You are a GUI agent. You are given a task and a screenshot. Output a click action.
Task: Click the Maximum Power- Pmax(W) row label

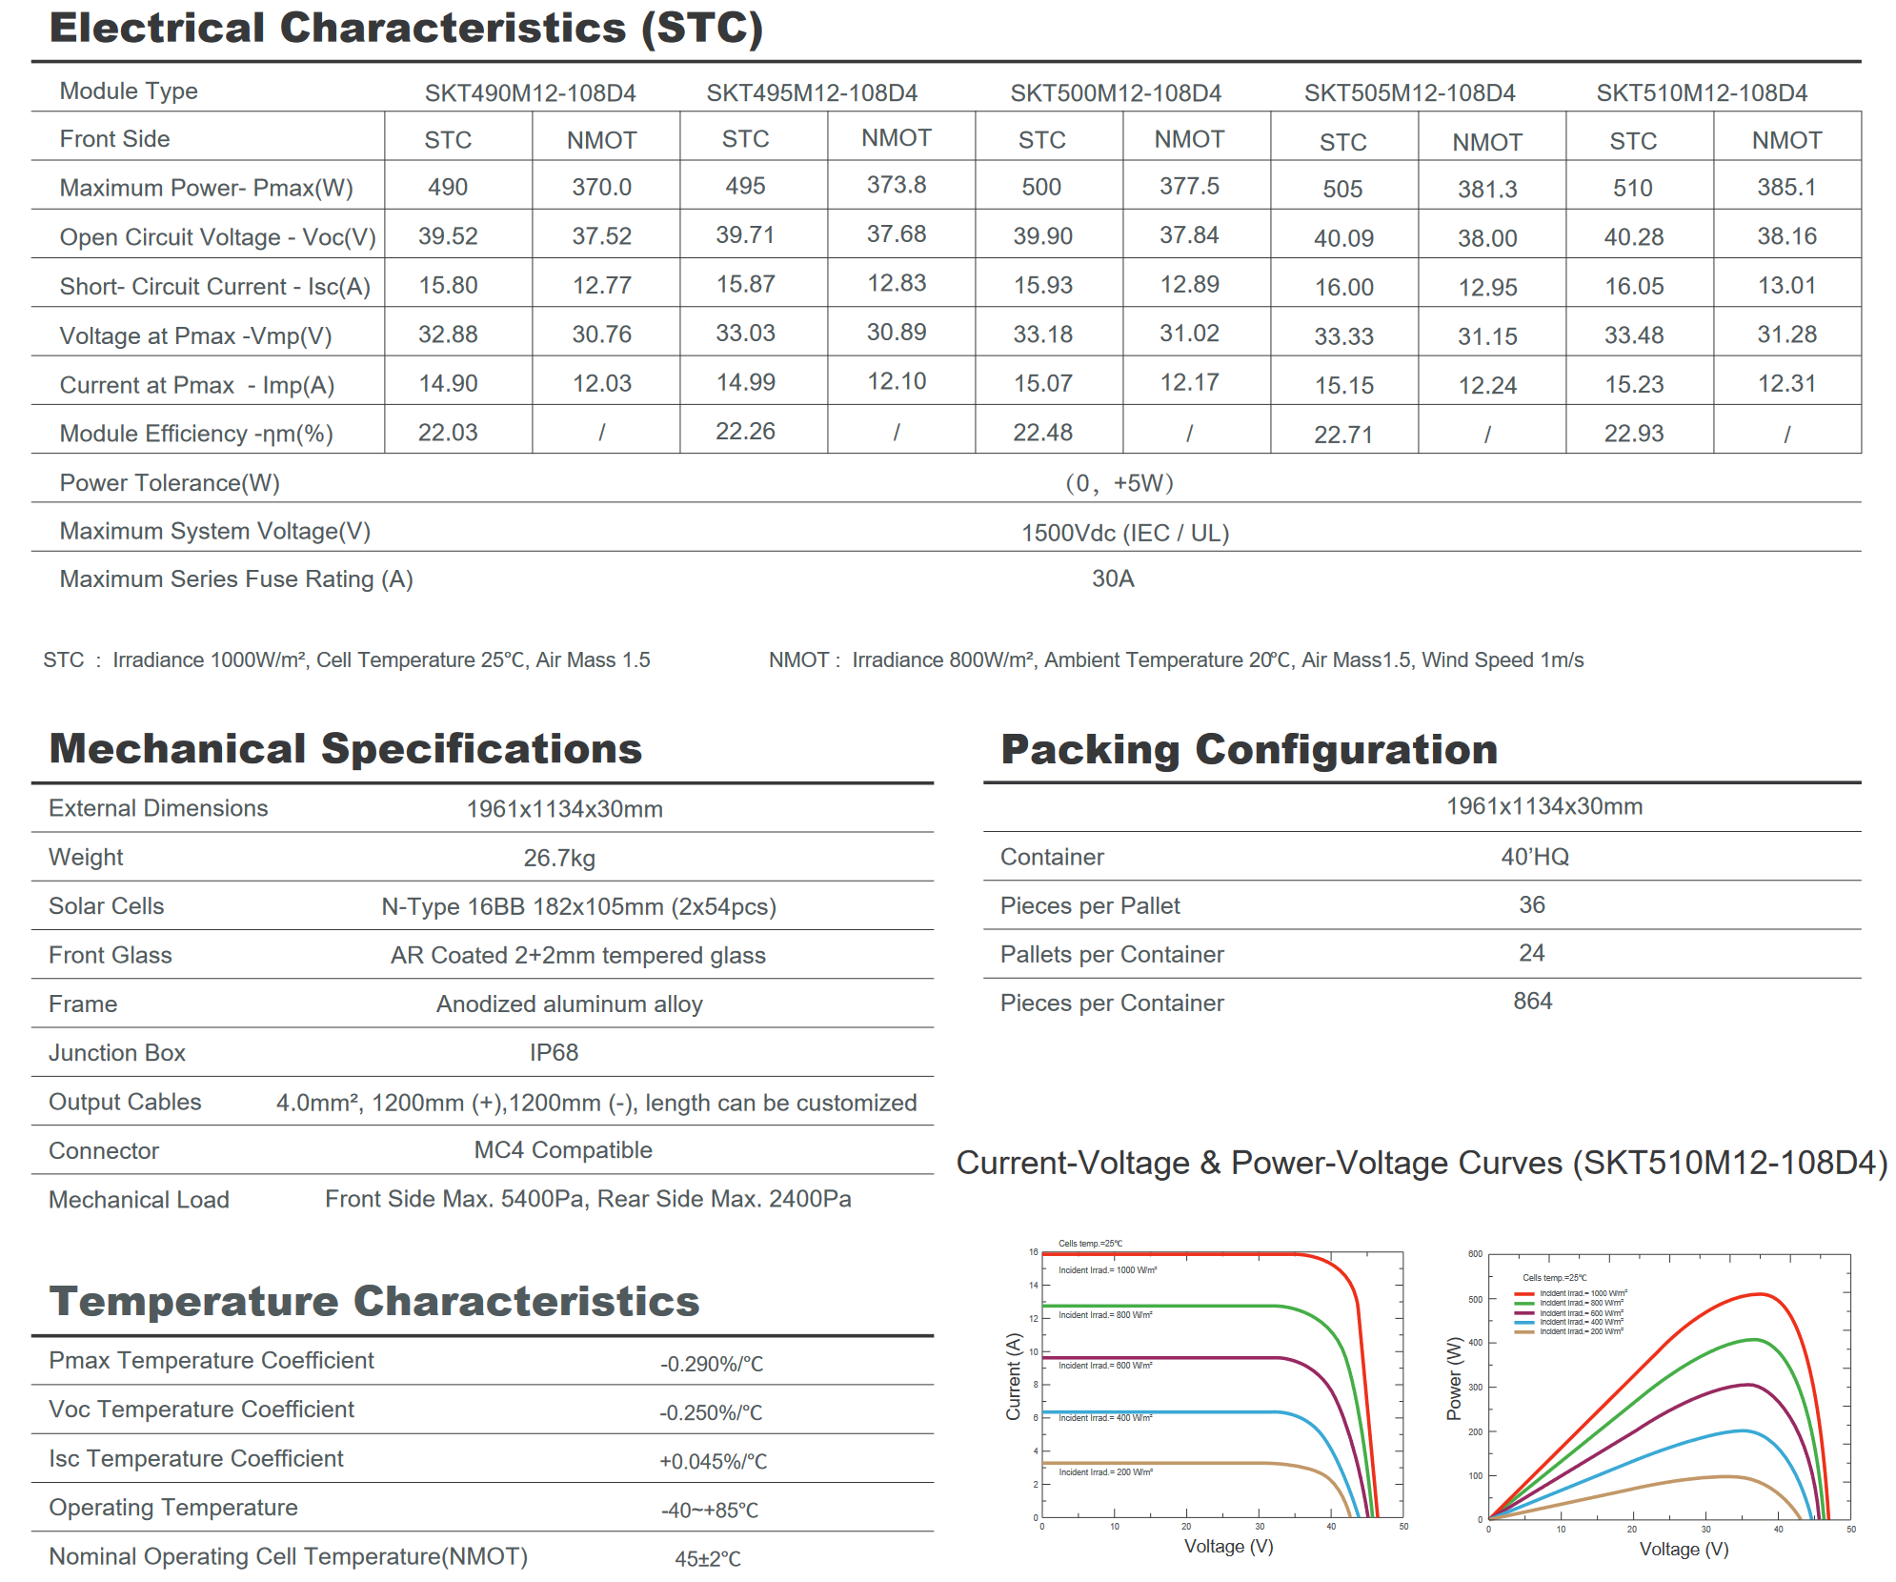coord(207,188)
